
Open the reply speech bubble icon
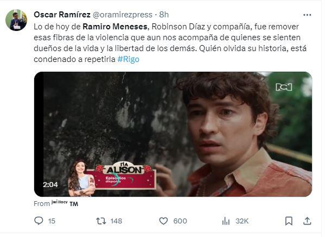tap(39, 221)
